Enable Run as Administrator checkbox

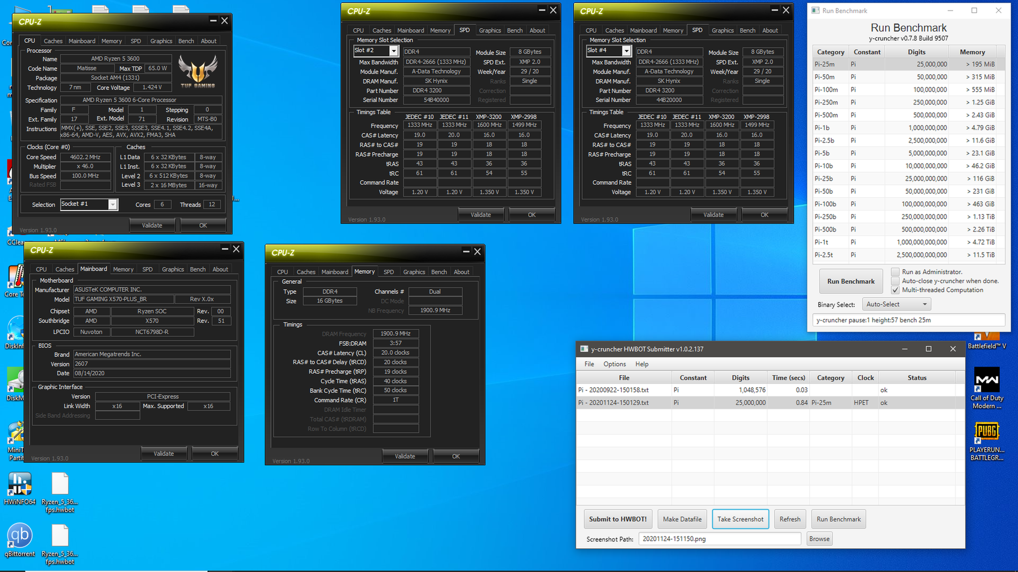(896, 272)
